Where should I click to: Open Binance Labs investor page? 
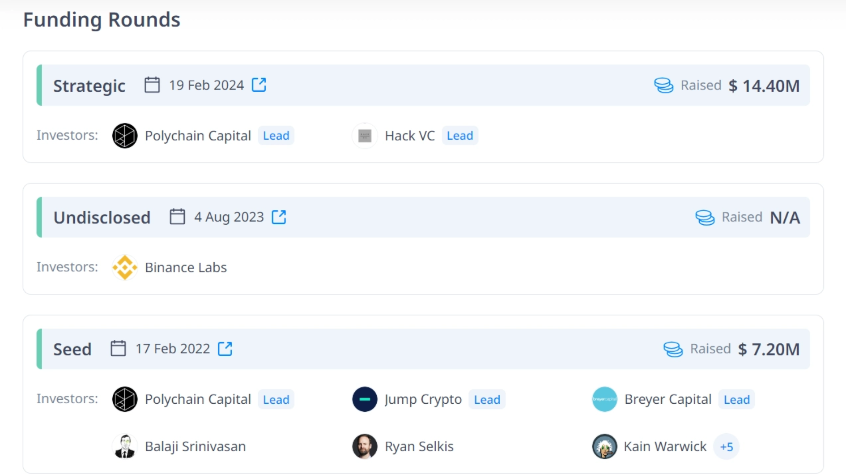[x=186, y=268]
